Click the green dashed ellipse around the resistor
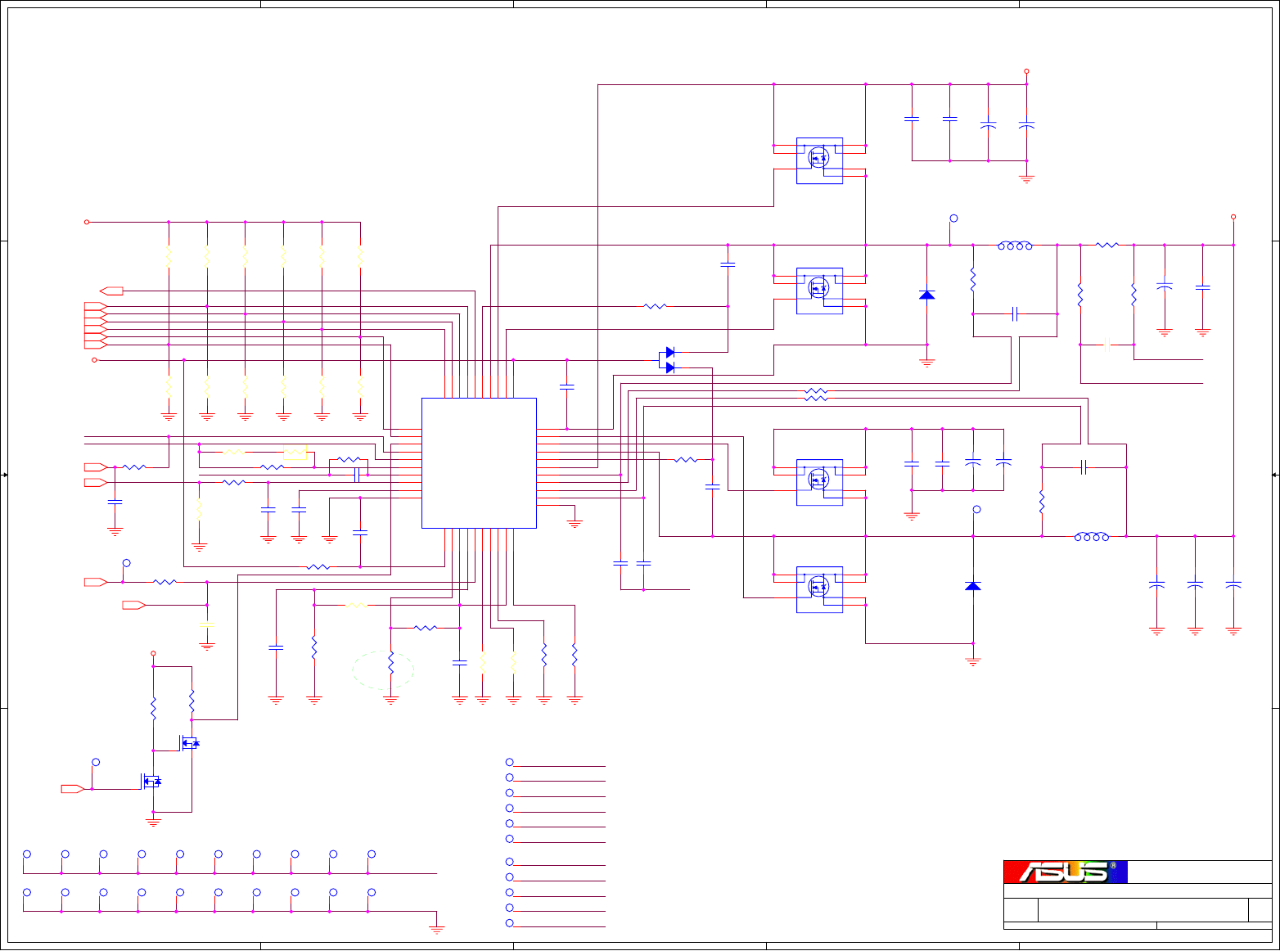This screenshot has width=1280, height=951. (x=383, y=669)
